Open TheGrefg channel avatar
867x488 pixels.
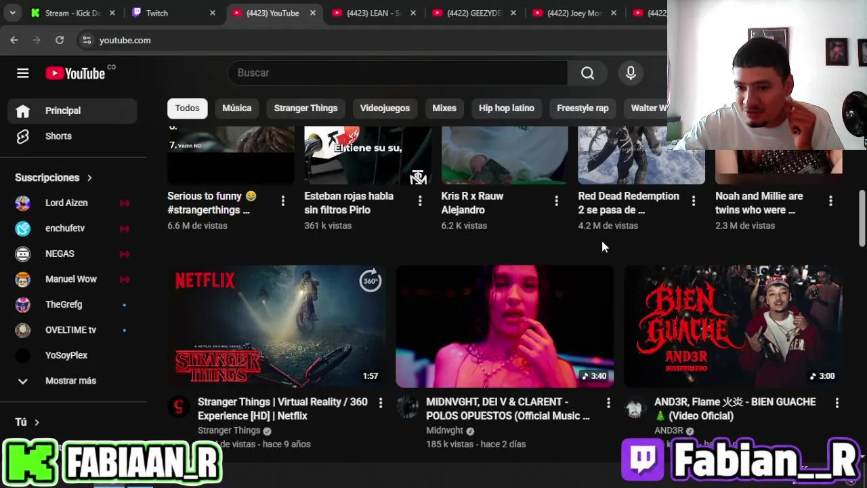coord(23,304)
